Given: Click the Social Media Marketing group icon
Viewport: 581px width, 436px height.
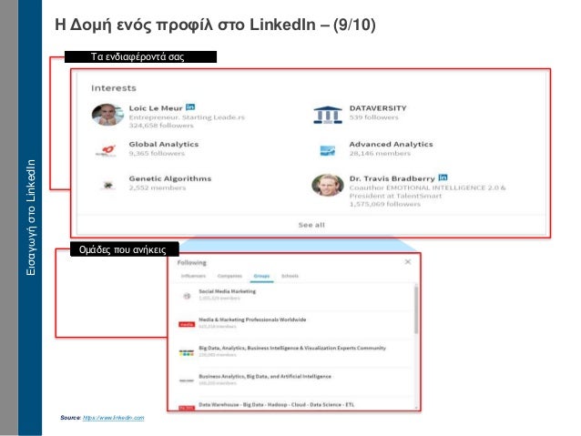Looking at the screenshot, I should pyautogui.click(x=187, y=296).
